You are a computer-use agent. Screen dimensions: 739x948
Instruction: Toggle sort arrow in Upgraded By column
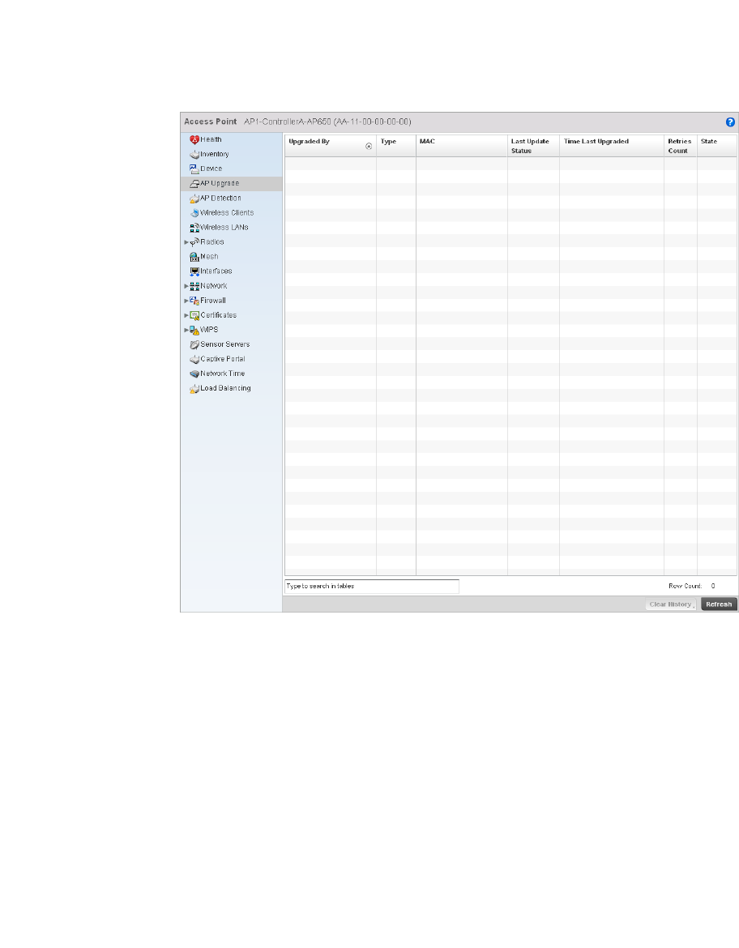coord(369,147)
